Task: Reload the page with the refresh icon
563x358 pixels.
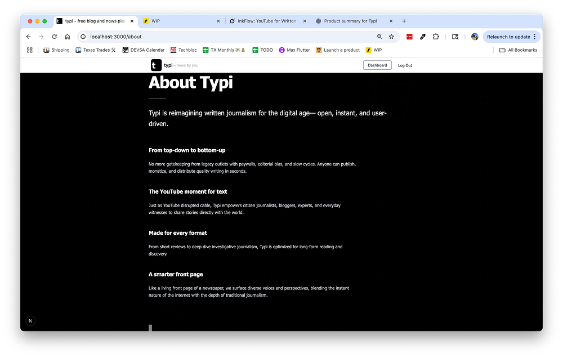Action: click(54, 37)
